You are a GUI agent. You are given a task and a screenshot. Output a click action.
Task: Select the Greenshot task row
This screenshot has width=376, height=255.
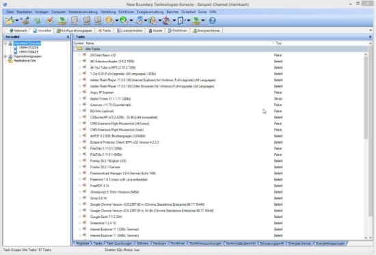click(221, 223)
